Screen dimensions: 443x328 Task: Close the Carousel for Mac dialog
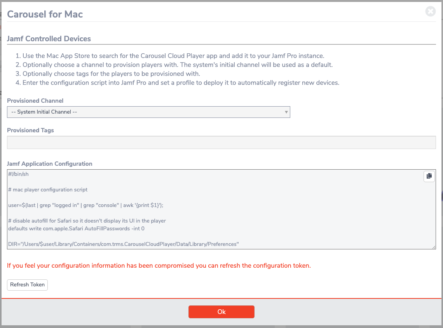[x=430, y=11]
